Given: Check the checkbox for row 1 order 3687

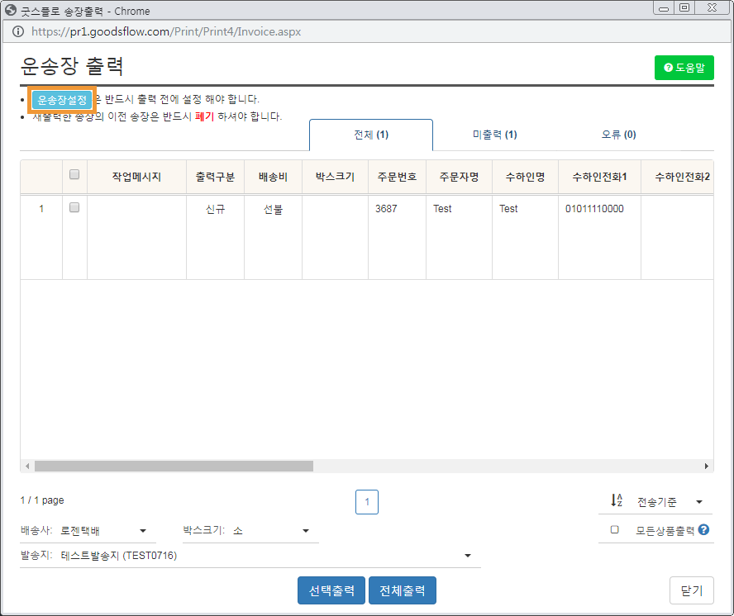Looking at the screenshot, I should [74, 207].
